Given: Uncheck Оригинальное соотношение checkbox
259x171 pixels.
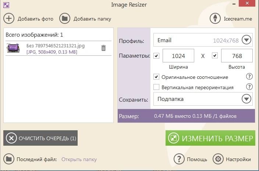Looking at the screenshot, I should [x=156, y=77].
